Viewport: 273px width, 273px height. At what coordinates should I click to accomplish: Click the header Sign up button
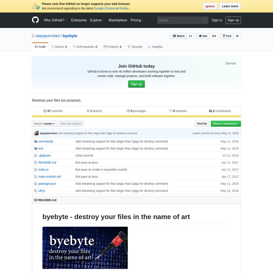[233, 20]
